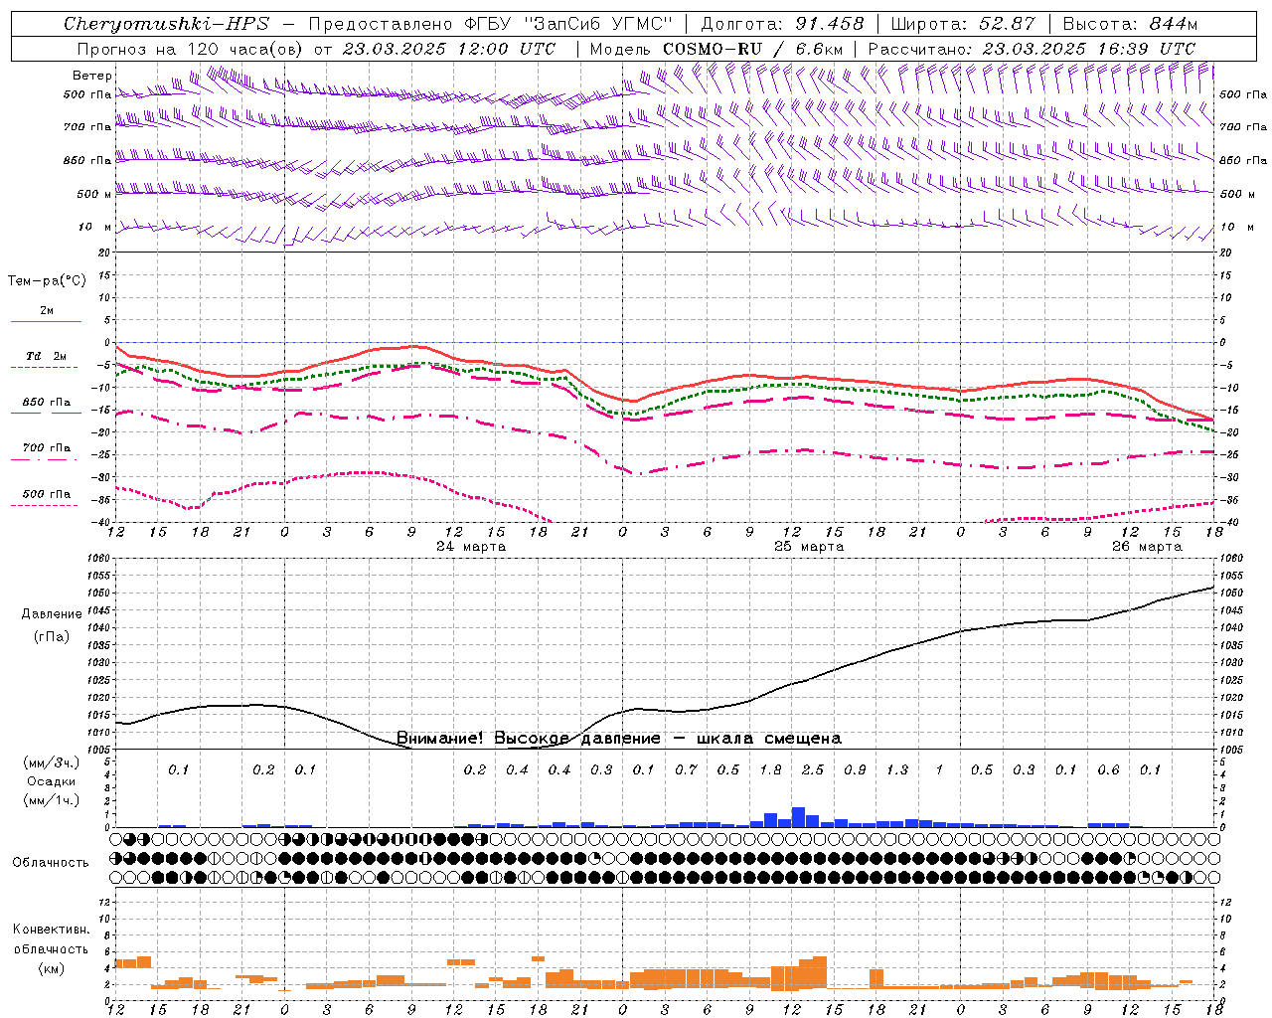This screenshot has width=1272, height=1018.
Task: Click the 'Давление' pressure panel label
Action: coord(52,614)
